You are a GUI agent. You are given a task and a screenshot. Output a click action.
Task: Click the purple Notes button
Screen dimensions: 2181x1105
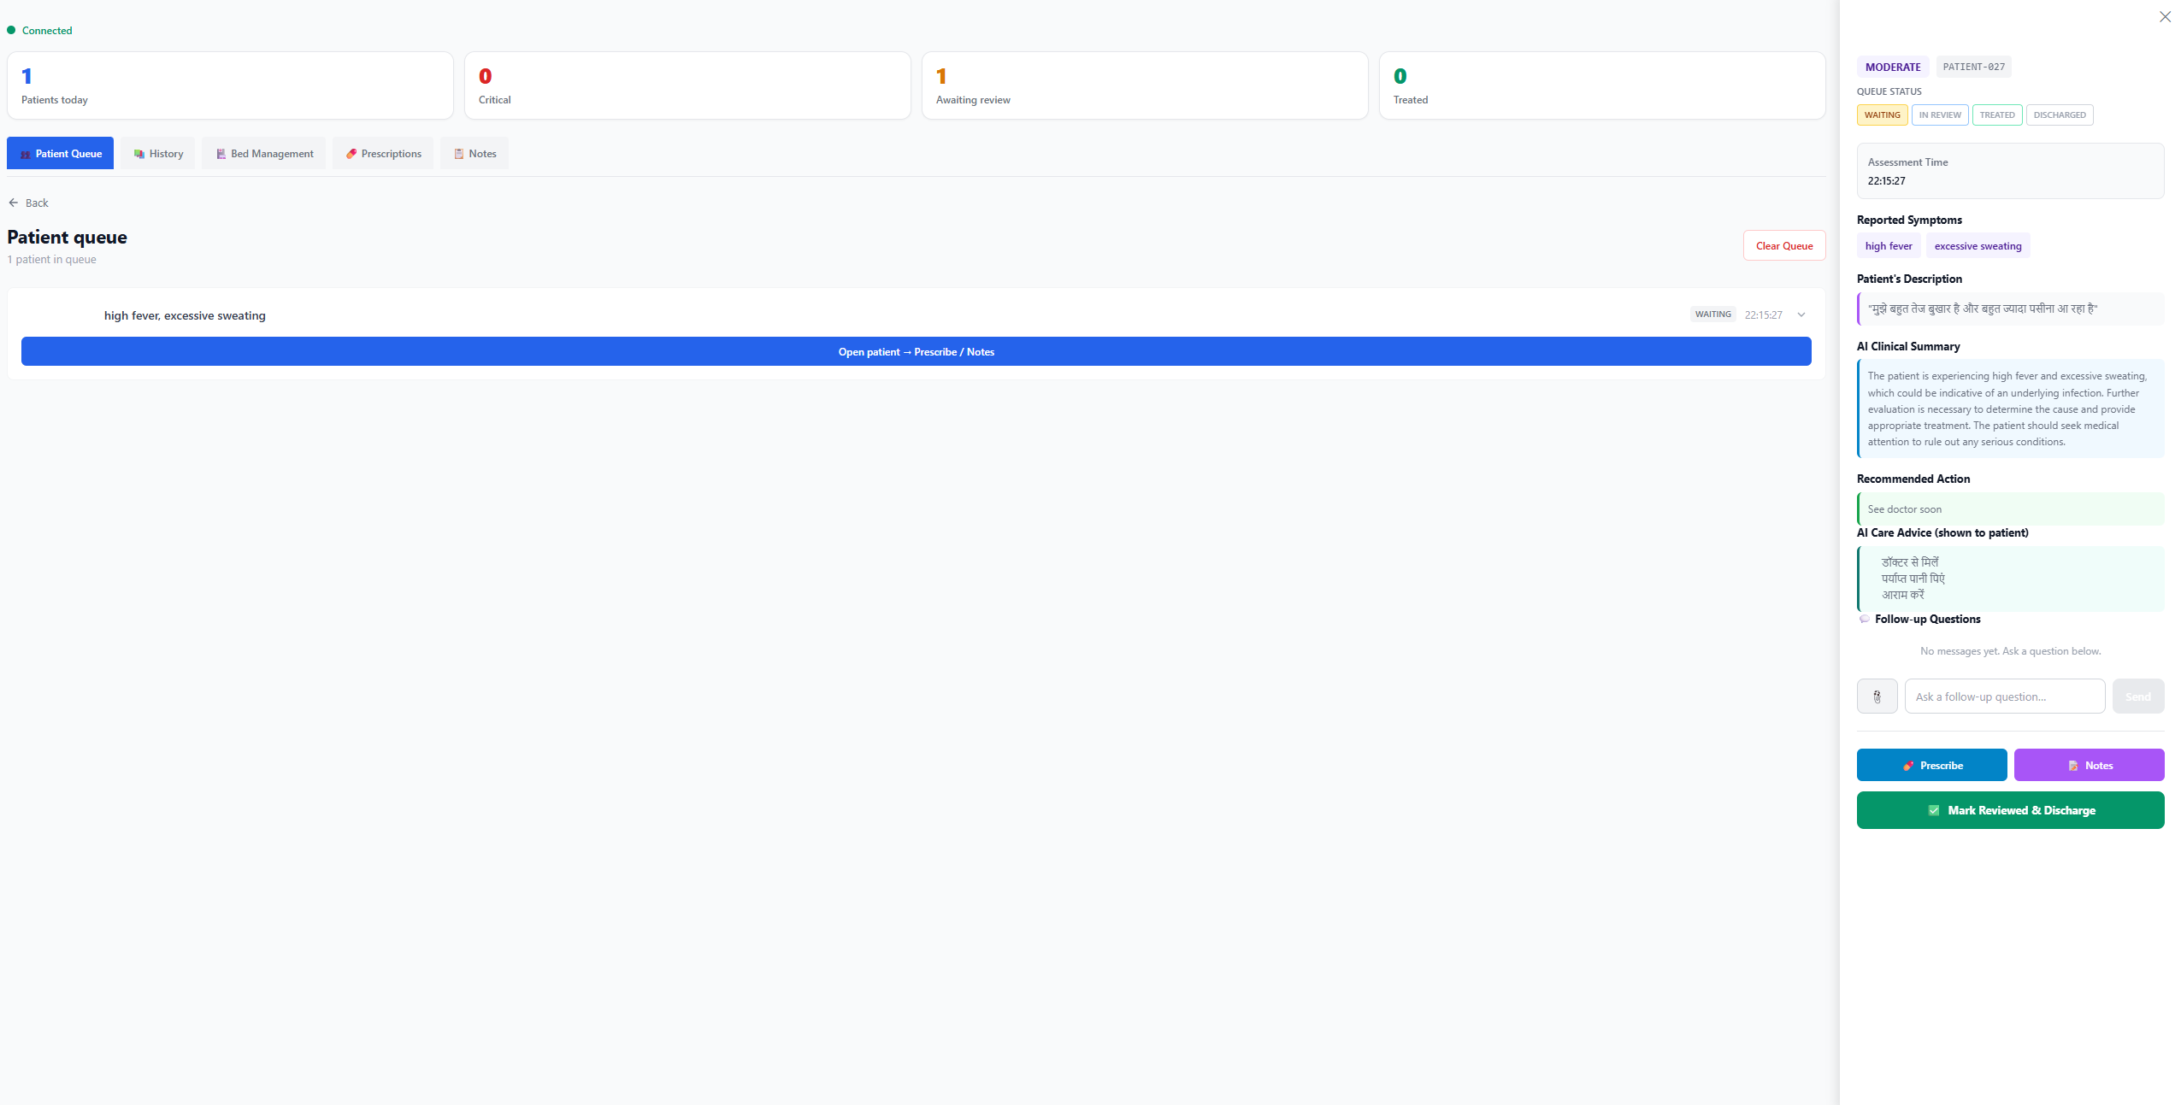tap(2089, 765)
